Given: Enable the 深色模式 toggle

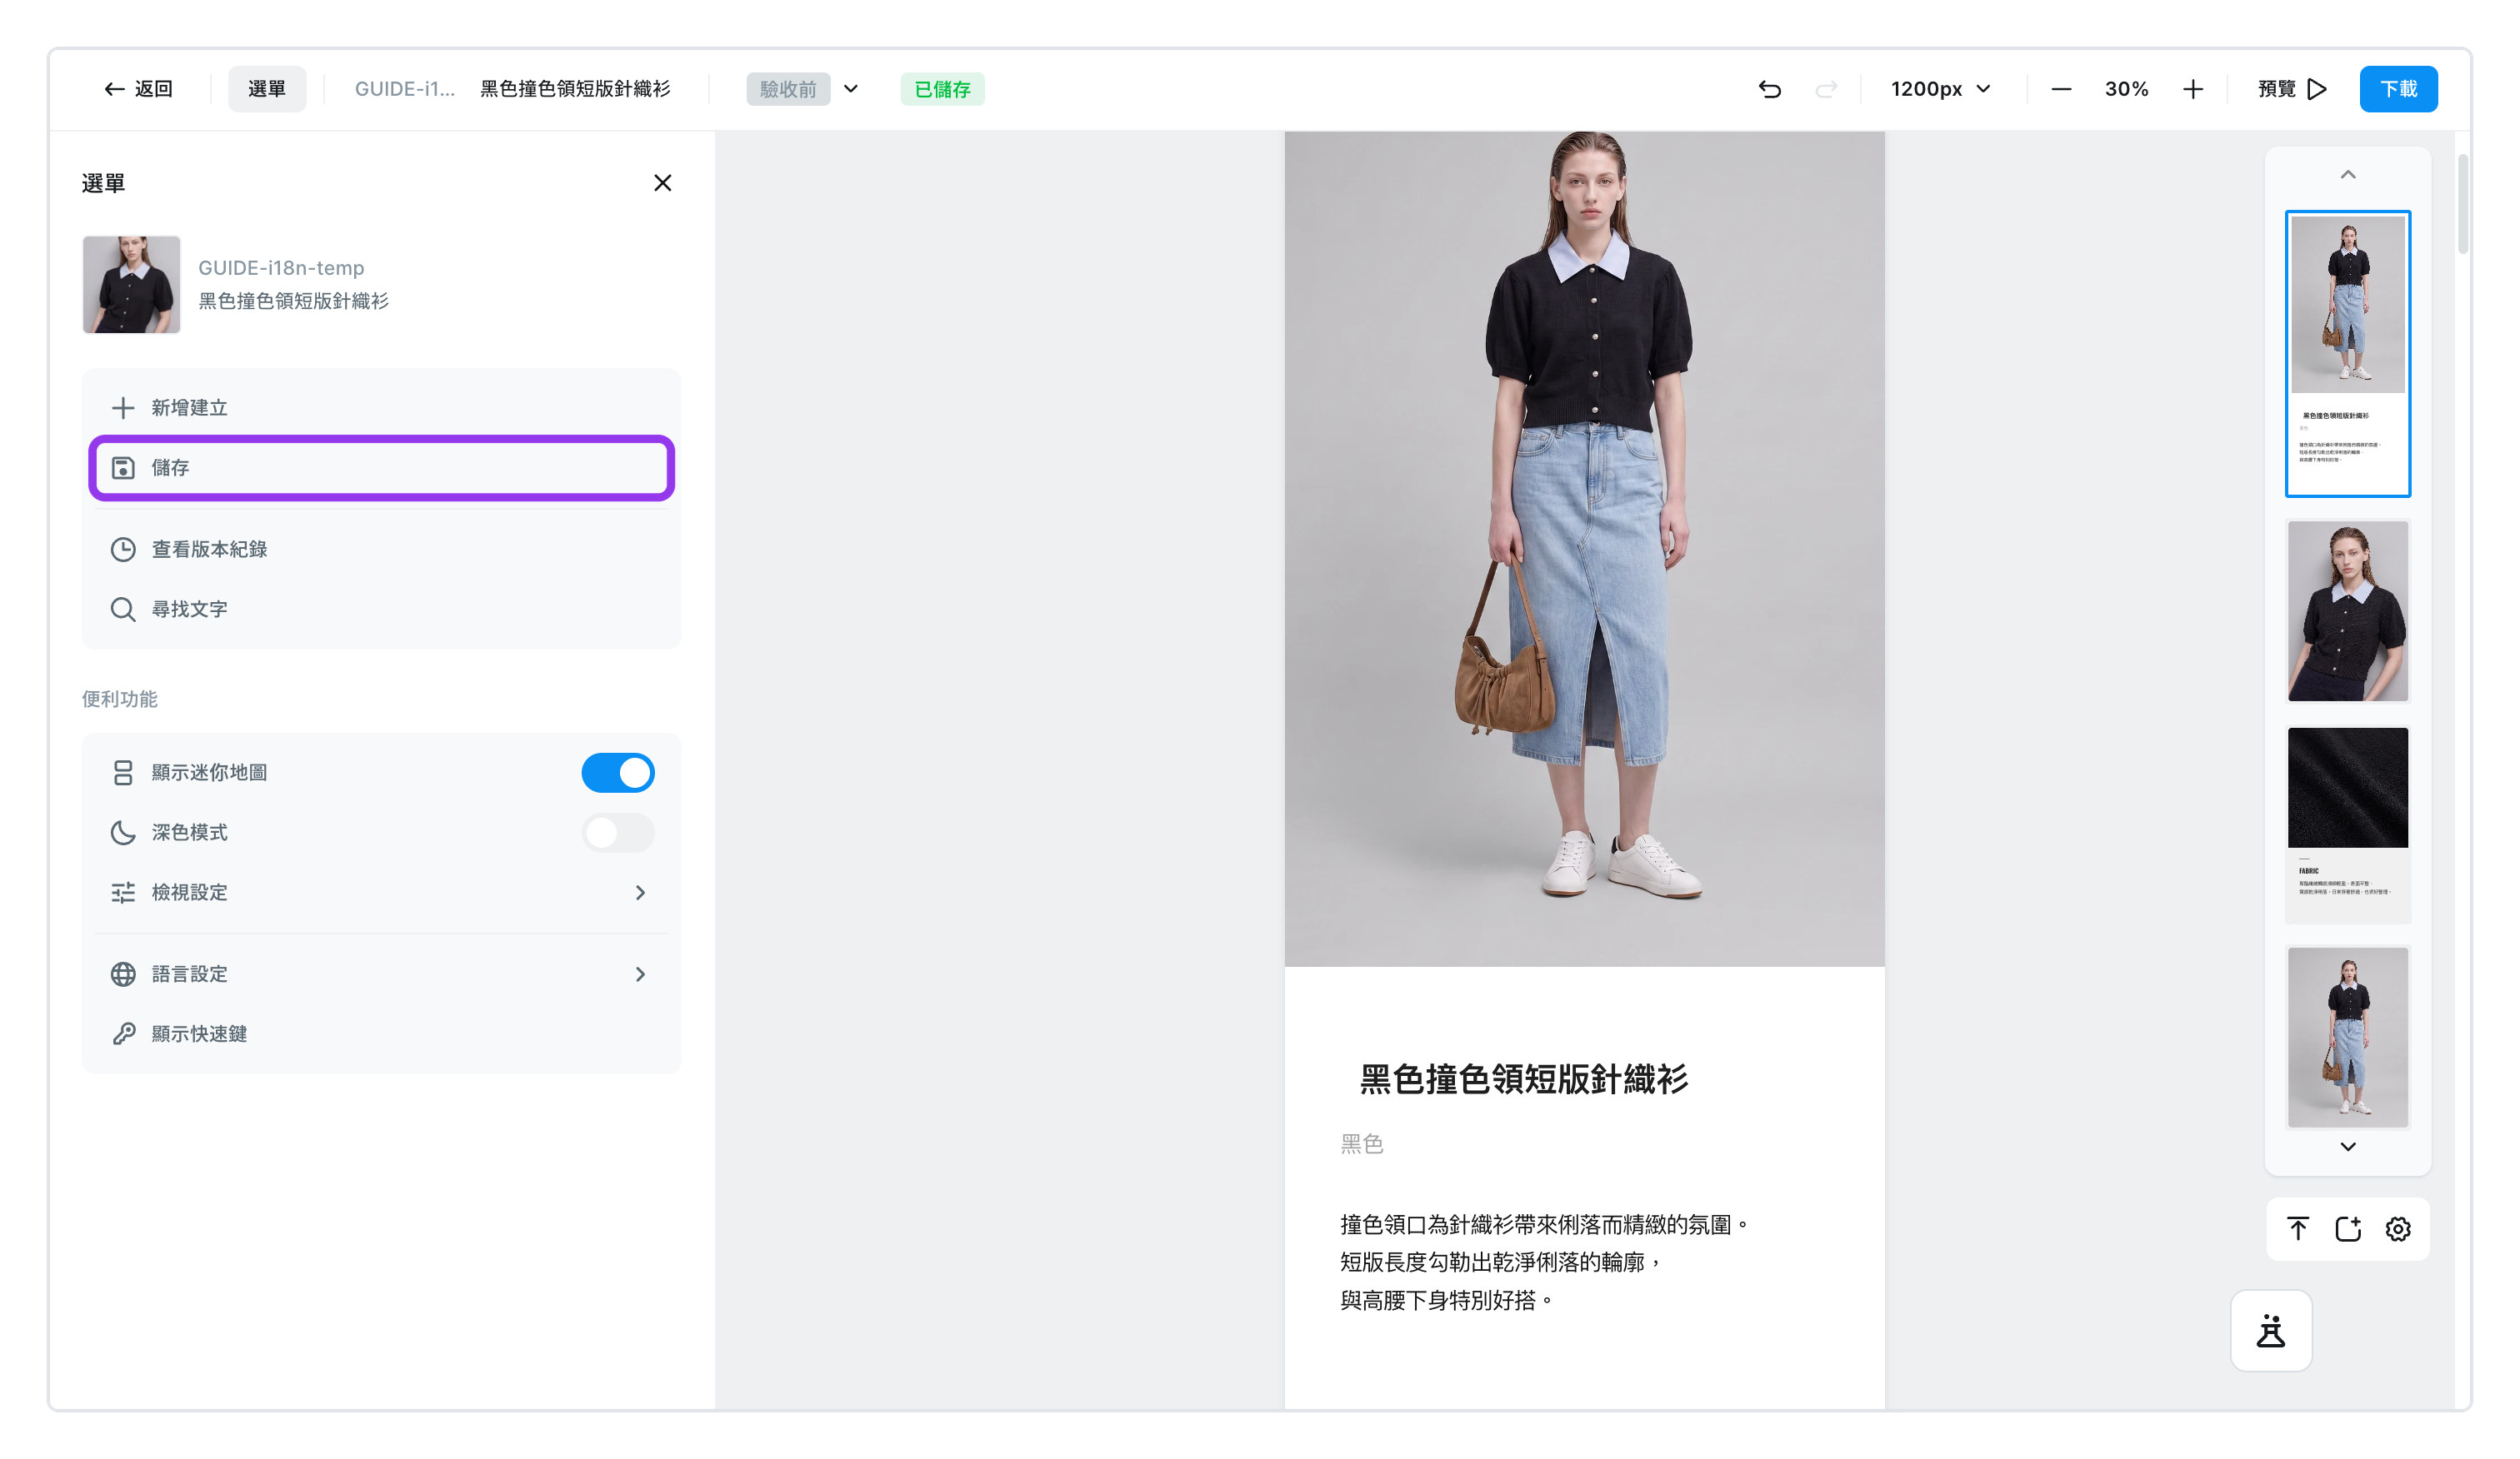Looking at the screenshot, I should 618,833.
